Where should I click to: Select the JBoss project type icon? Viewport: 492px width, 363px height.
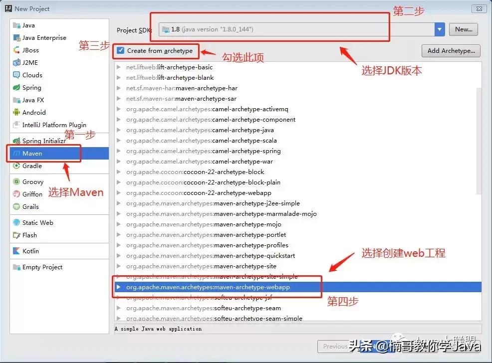15,50
